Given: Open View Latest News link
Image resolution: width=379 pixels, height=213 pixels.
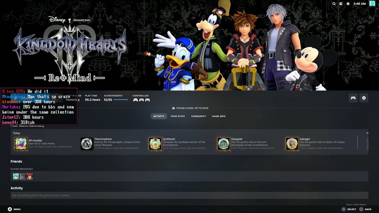Looking at the screenshot, I should 356,205.
